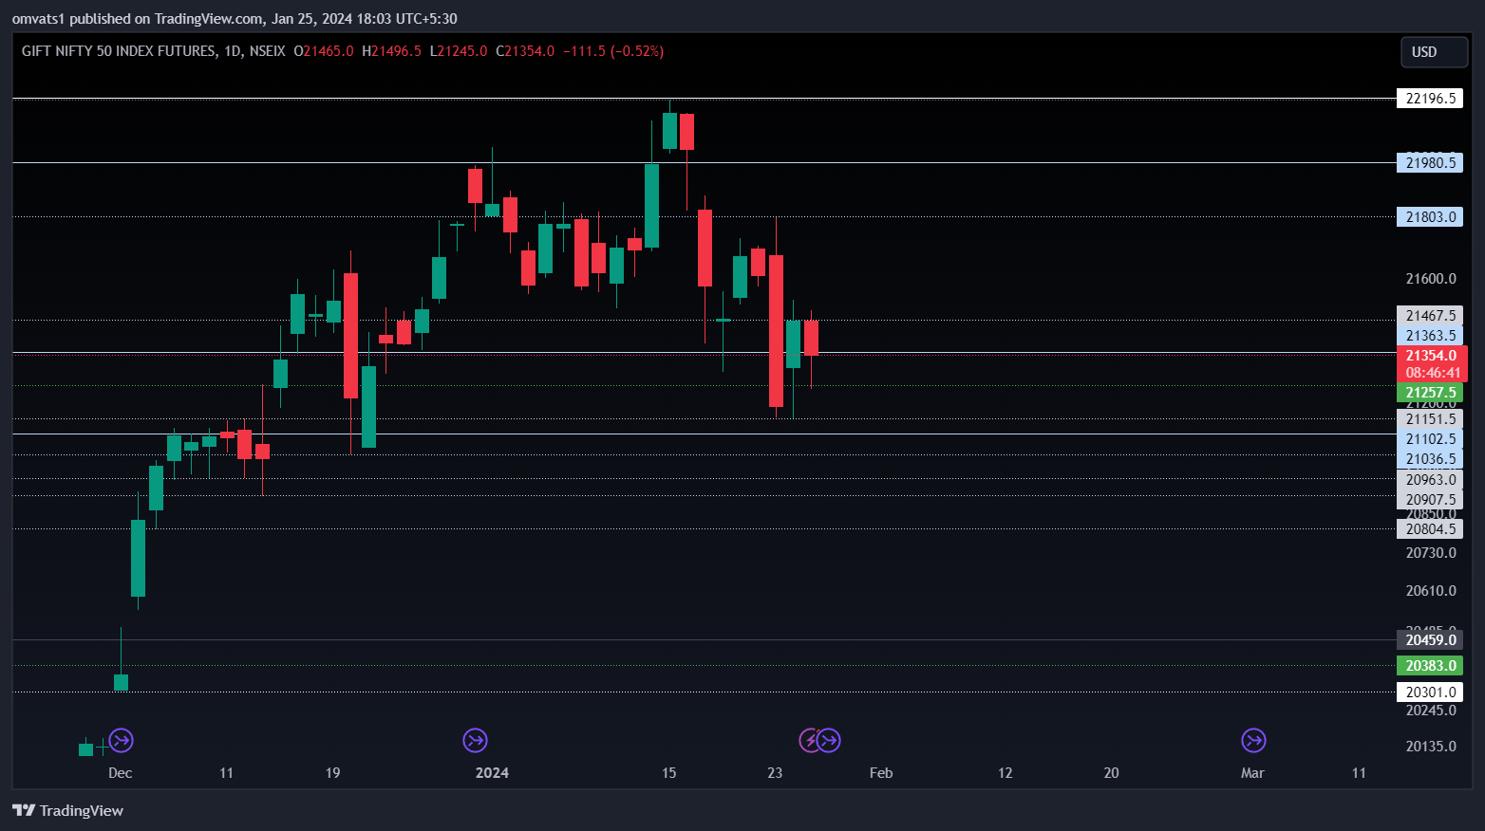This screenshot has width=1485, height=831.
Task: Click the 20730.0 axis value
Action: (x=1430, y=553)
